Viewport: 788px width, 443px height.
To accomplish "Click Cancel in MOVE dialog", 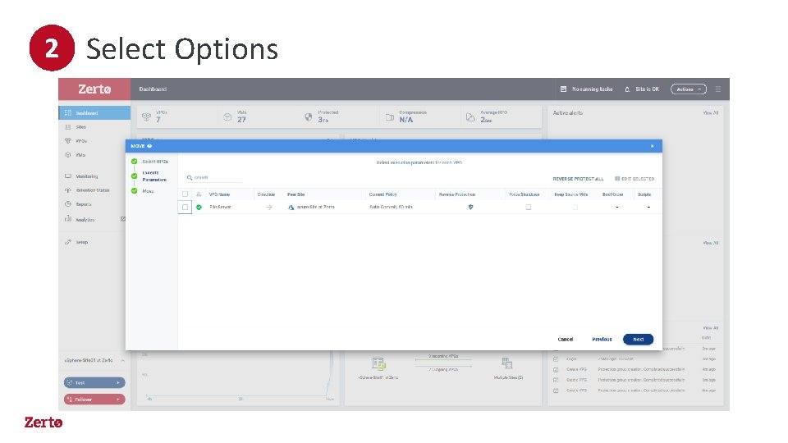I will pyautogui.click(x=566, y=340).
